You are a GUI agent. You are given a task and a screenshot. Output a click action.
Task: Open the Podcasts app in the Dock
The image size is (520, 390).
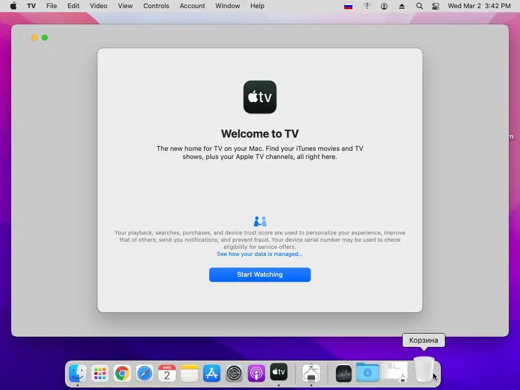(x=256, y=373)
